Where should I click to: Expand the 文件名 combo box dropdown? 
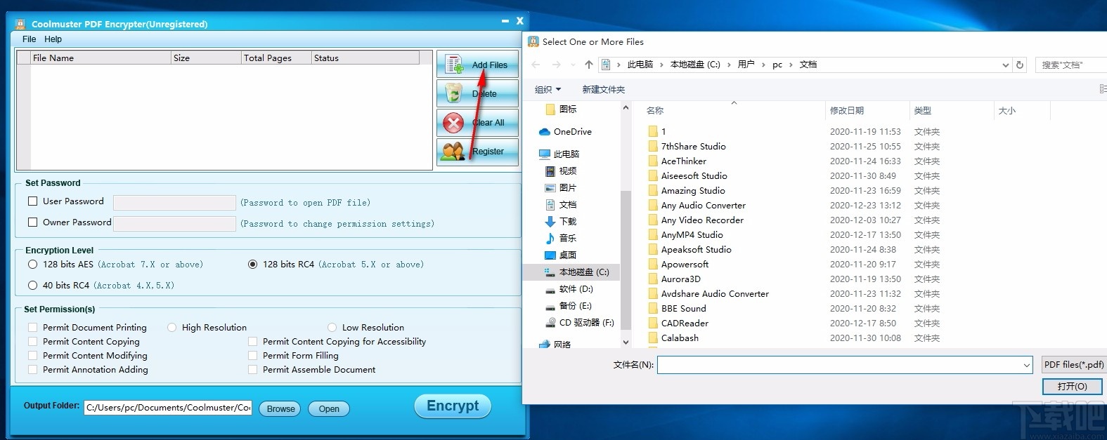coord(1027,365)
